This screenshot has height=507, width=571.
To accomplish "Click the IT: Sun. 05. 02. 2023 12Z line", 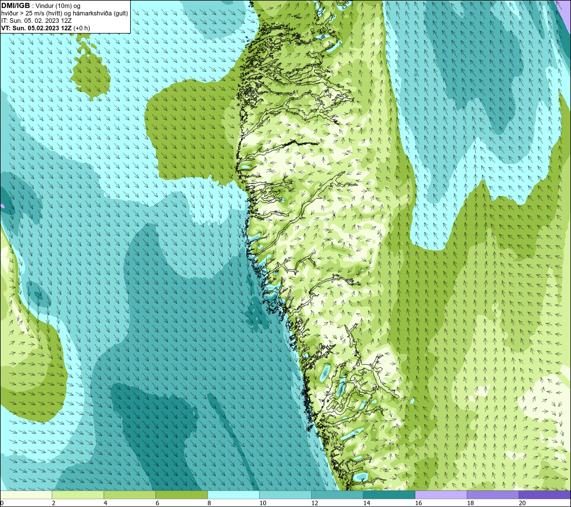I will click(x=37, y=21).
